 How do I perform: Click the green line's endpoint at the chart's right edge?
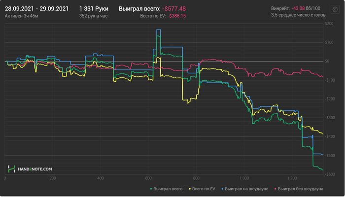(x=322, y=170)
